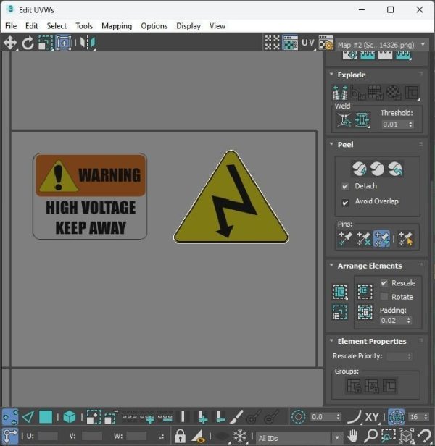
Task: Open the All IDs dropdown
Action: [299, 437]
